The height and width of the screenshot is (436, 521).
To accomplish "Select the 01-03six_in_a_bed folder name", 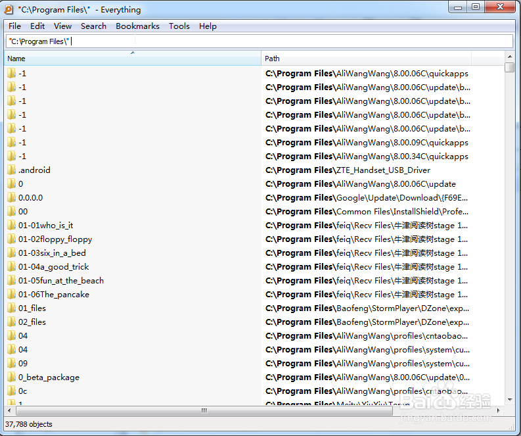I will tap(52, 253).
